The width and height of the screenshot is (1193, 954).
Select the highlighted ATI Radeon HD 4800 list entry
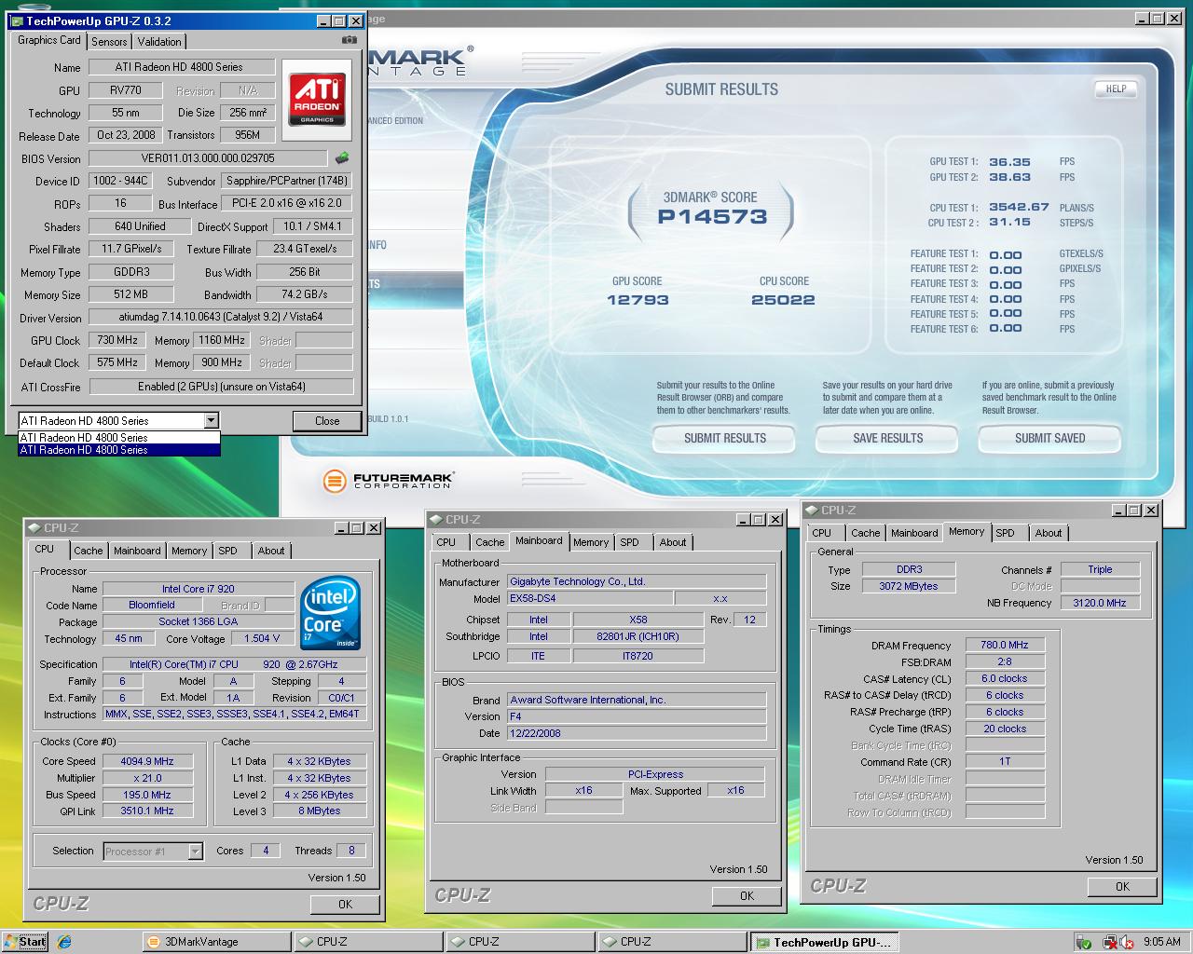(119, 450)
